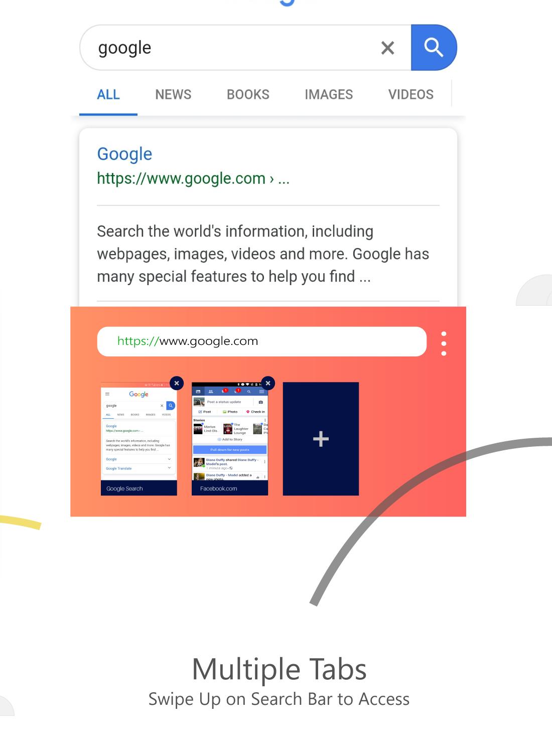Viewport: 552px width, 745px height.
Task: Click the blue magnifier search button
Action: (434, 48)
